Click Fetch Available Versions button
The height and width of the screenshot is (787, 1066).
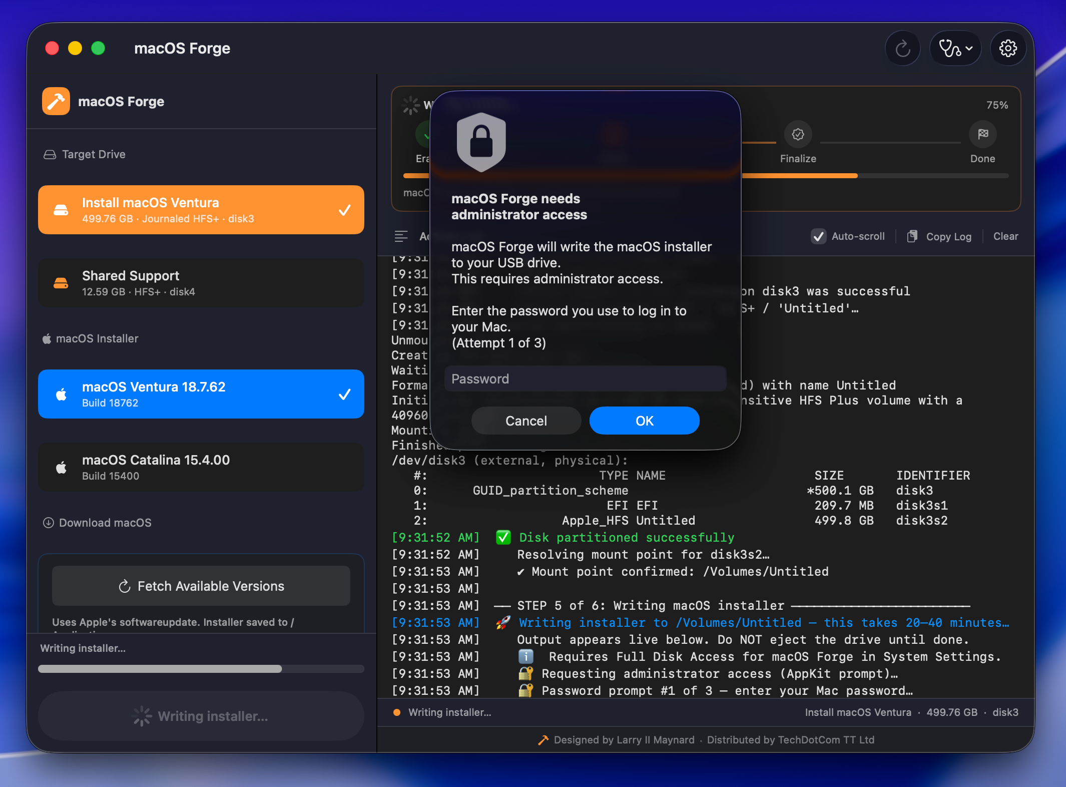click(201, 586)
